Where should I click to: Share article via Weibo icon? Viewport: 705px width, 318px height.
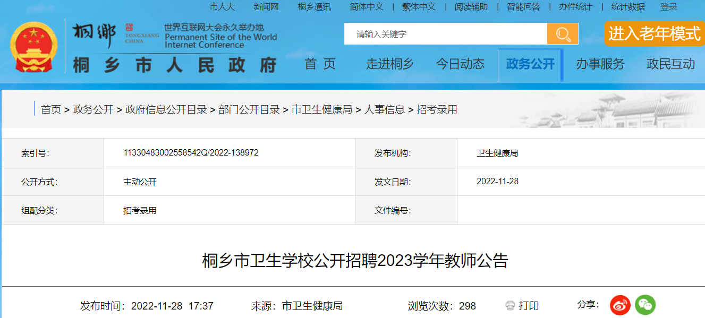tap(619, 305)
